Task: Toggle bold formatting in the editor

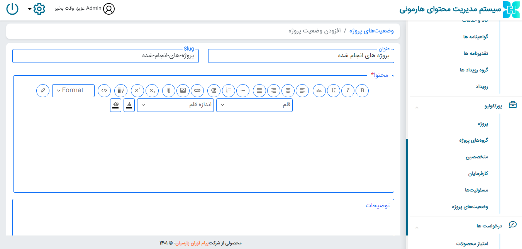Action: tap(362, 90)
